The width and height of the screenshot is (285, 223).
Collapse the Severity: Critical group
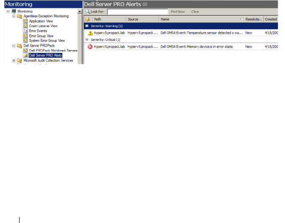click(87, 40)
